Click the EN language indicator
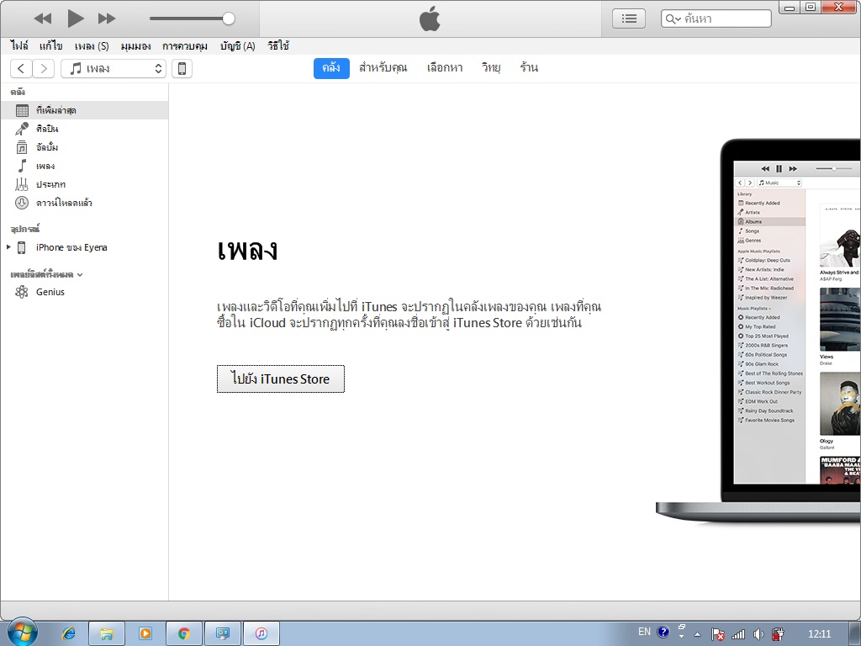This screenshot has height=646, width=861. pyautogui.click(x=644, y=632)
